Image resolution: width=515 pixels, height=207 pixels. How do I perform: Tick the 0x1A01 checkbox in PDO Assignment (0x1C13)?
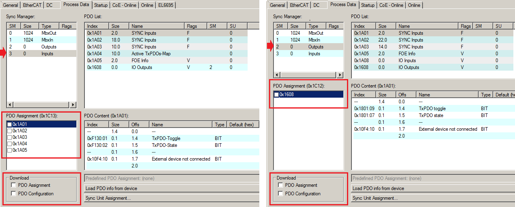(9, 124)
